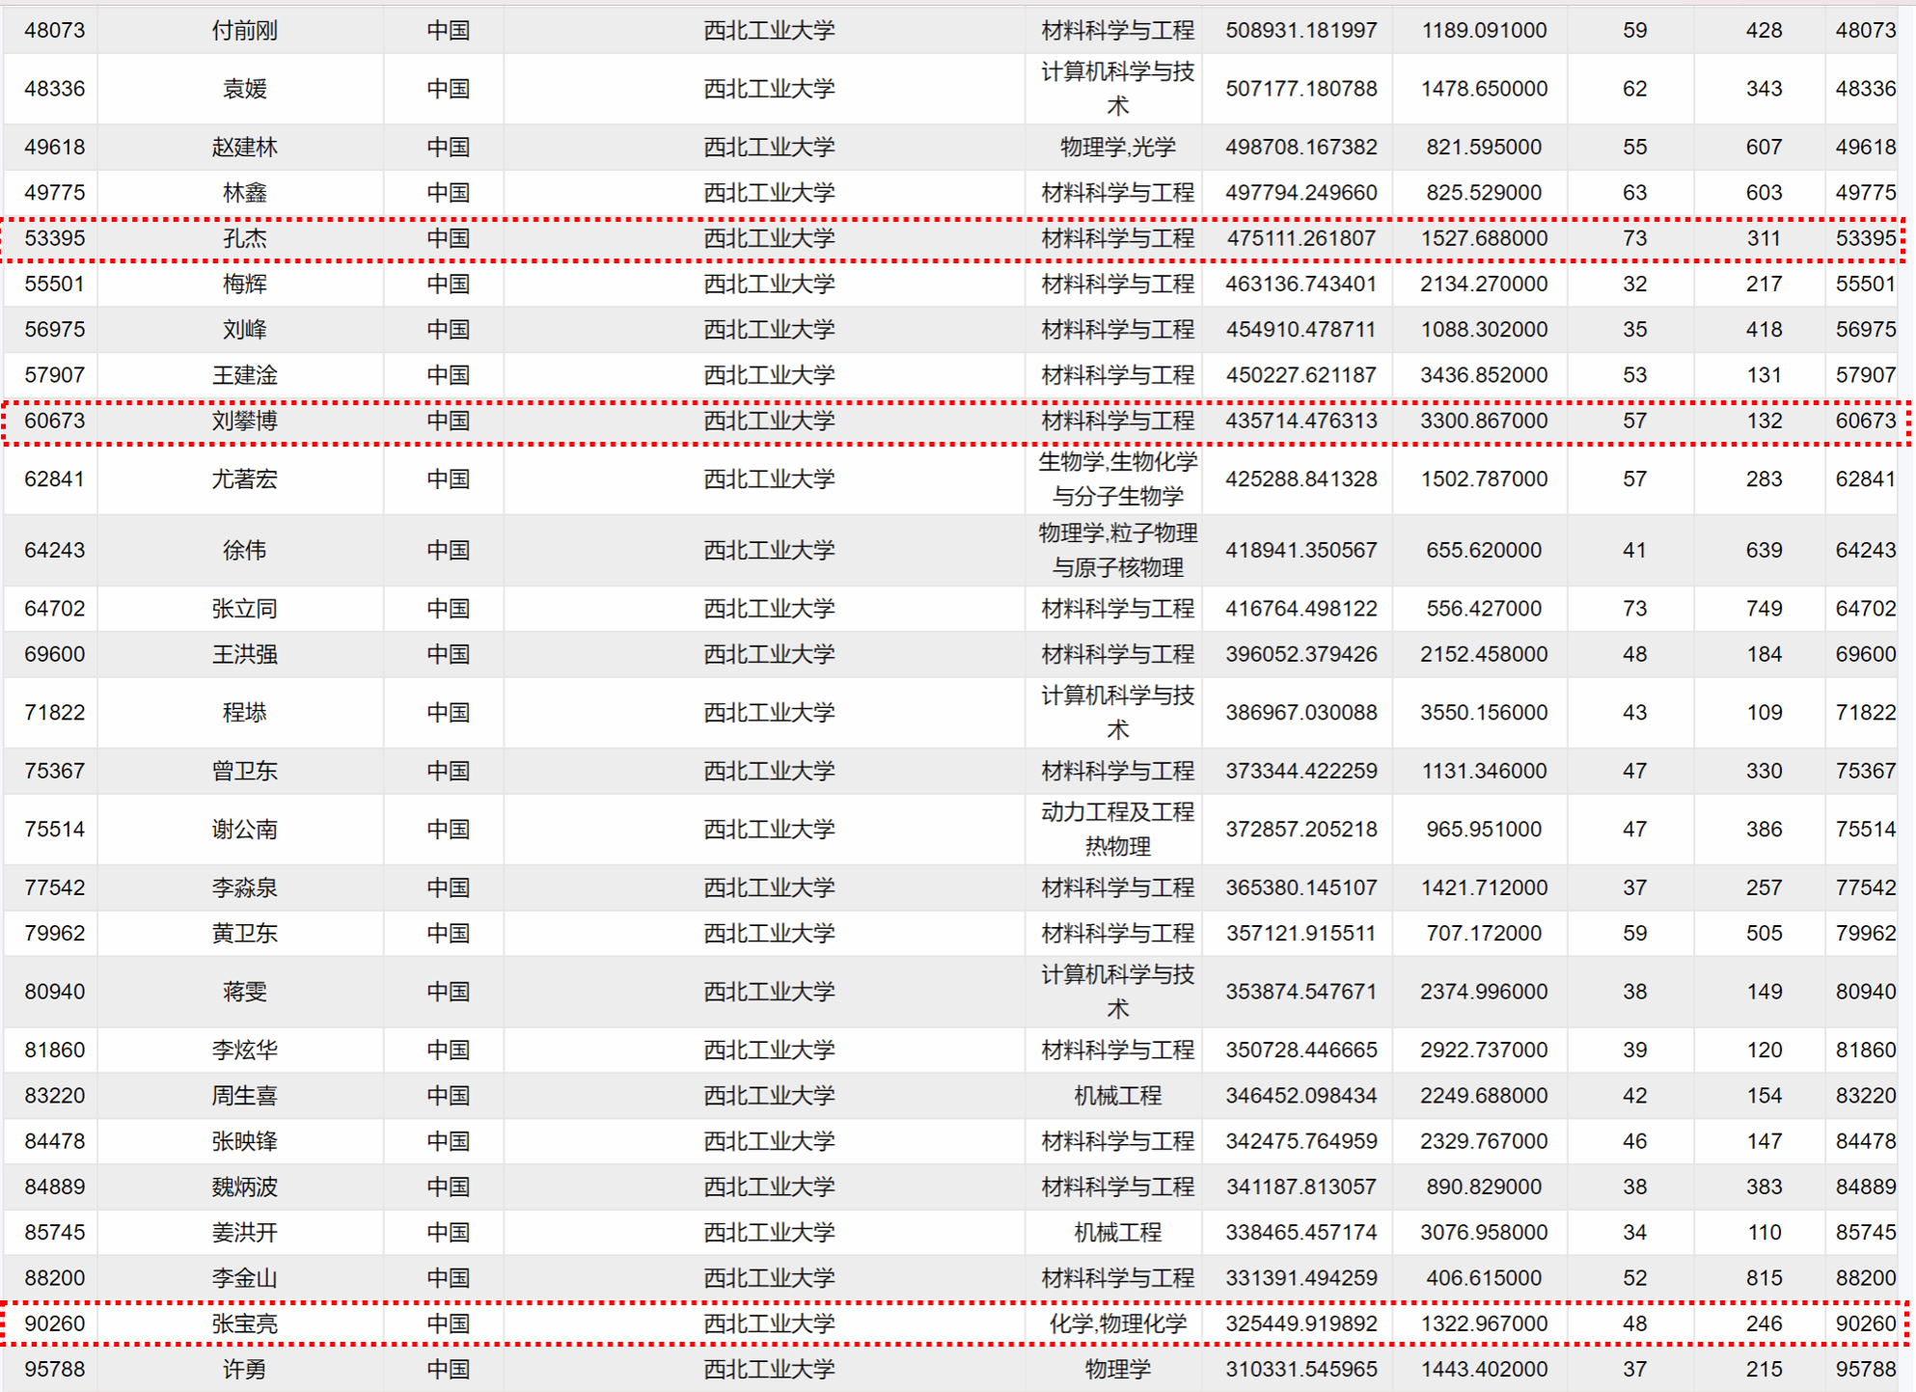The height and width of the screenshot is (1392, 1916).
Task: Click the score value 310331.545965
Action: [1300, 1370]
